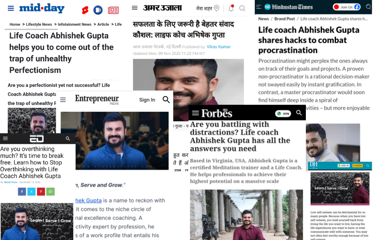Select Brand Post breadcrumb in Hindustan Times
Image resolution: width=377 pixels, height=240 pixels.
click(284, 19)
